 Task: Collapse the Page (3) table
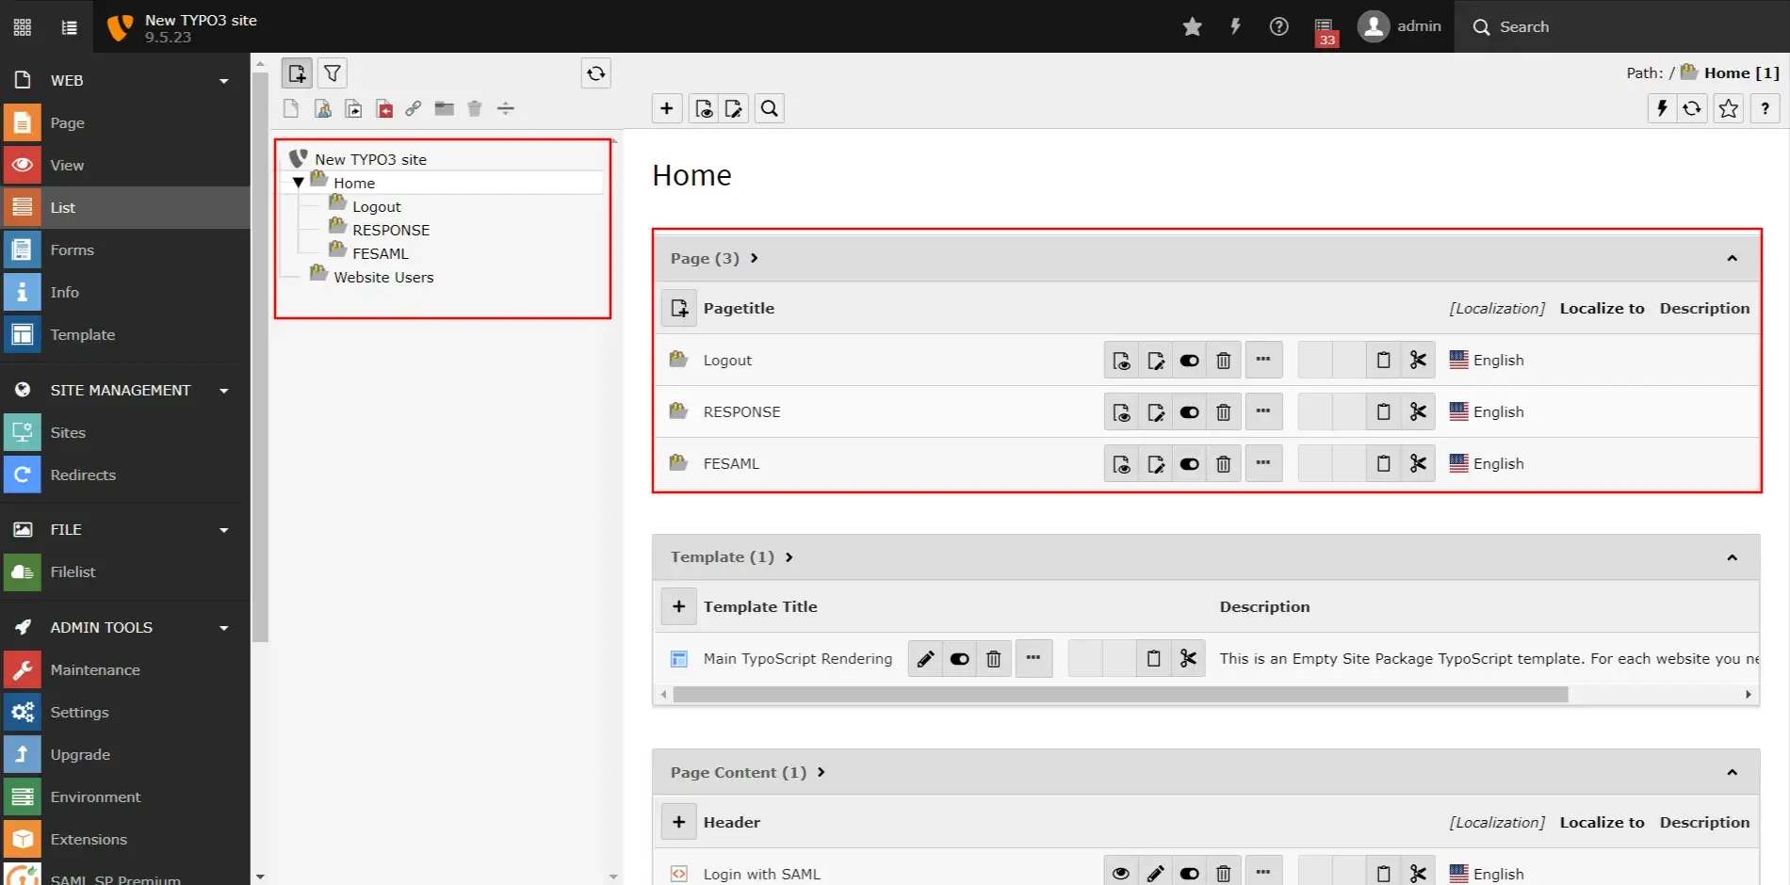point(1732,258)
